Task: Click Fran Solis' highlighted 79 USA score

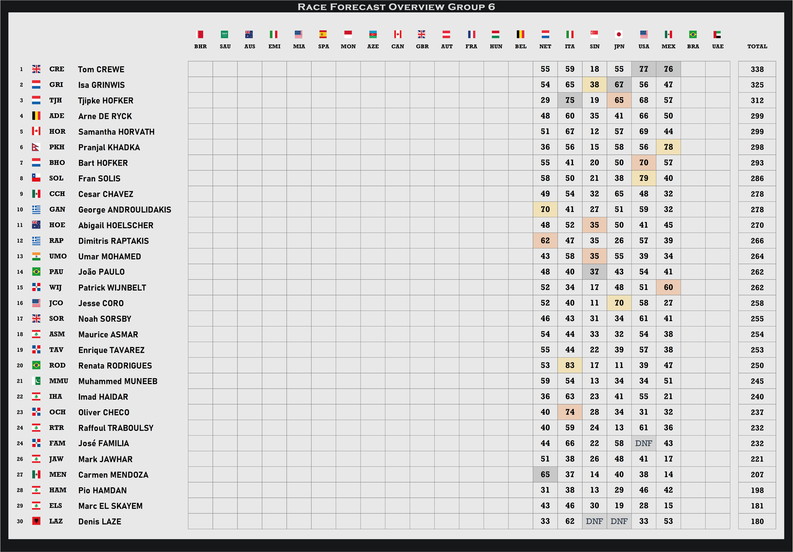Action: 644,178
